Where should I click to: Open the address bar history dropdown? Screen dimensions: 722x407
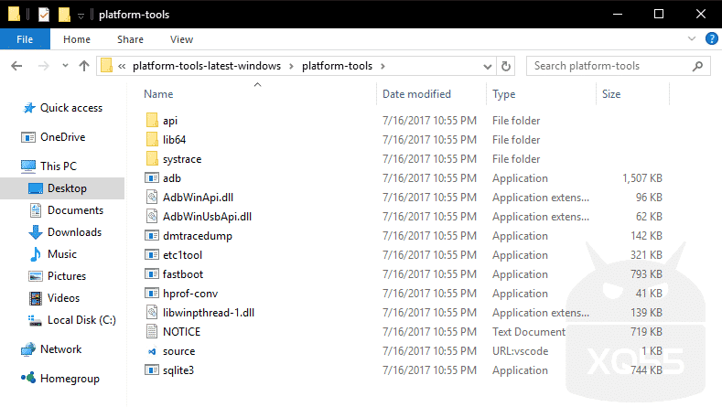(489, 66)
